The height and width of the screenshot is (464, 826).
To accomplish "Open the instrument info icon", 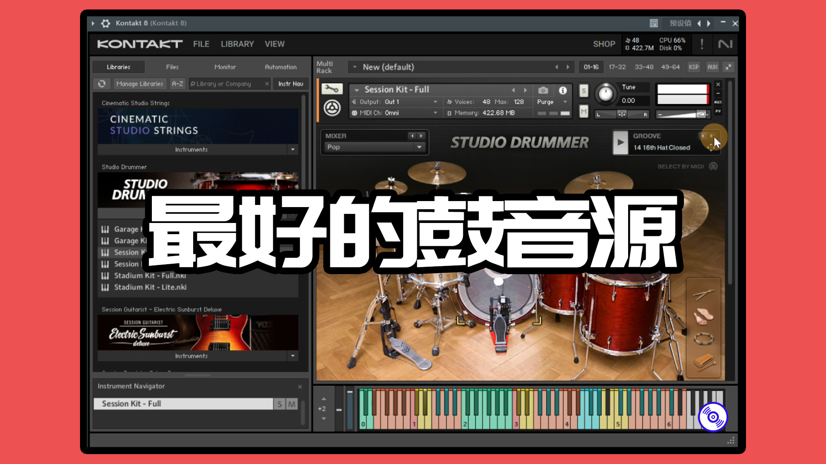I will (x=563, y=90).
